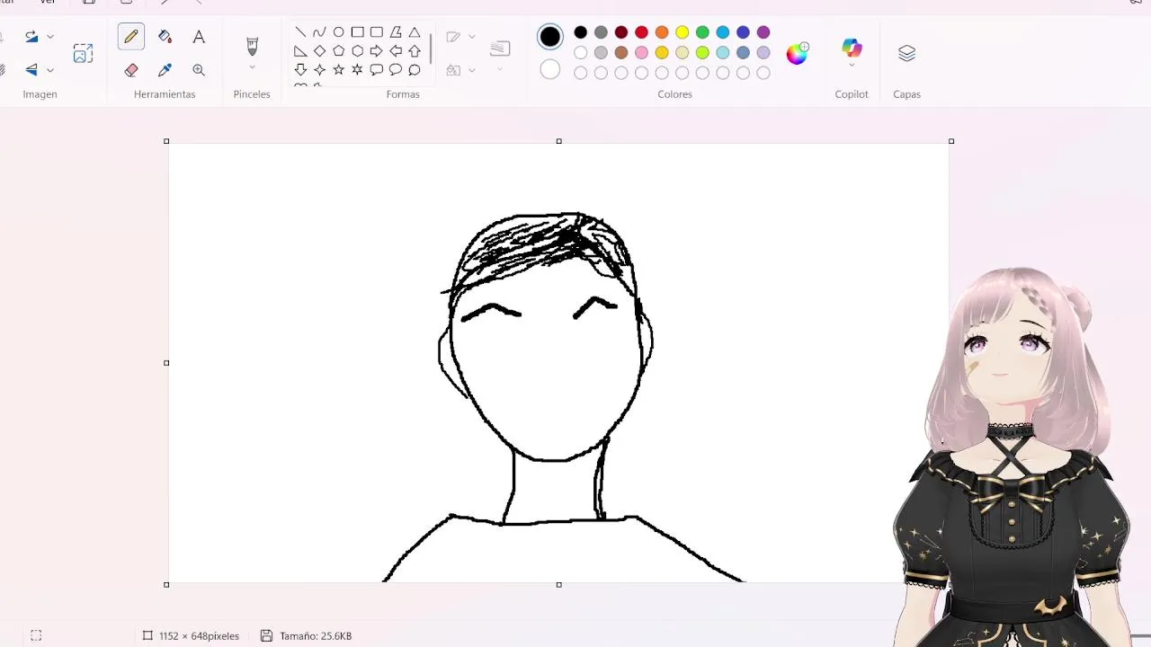The height and width of the screenshot is (647, 1151).
Task: Choose the Curve shape
Action: 319,32
